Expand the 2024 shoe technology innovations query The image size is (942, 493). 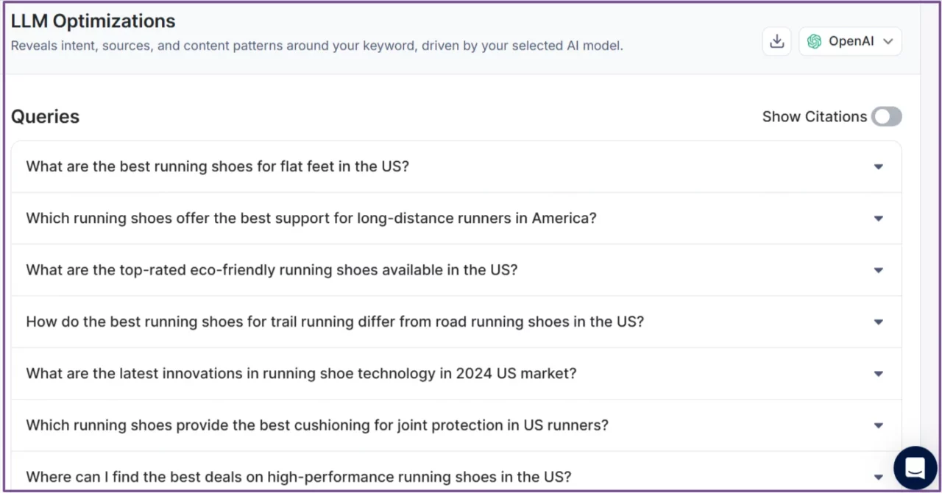click(878, 373)
